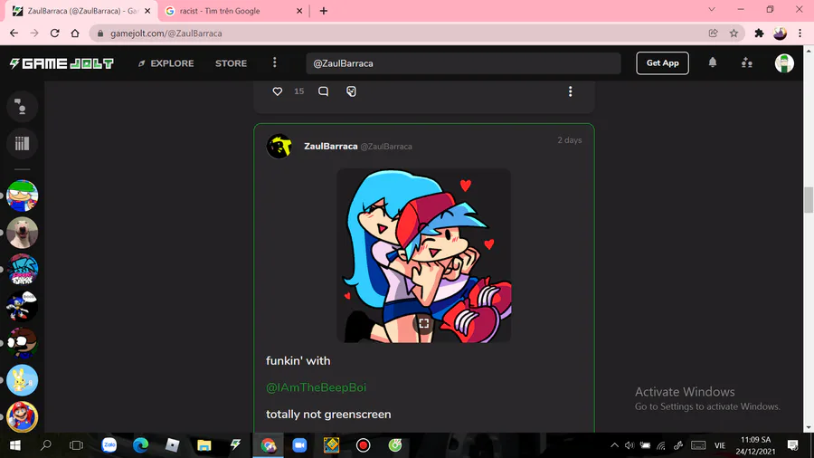Open the green-cap character community

22,196
